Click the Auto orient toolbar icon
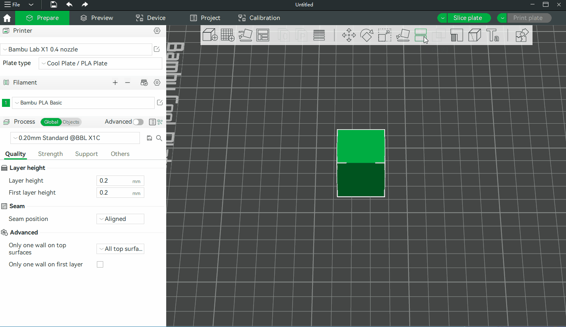The height and width of the screenshot is (327, 566). coord(245,35)
